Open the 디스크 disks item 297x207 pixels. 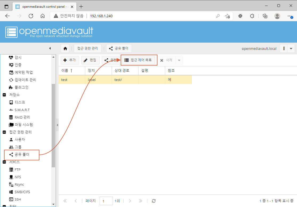[17, 102]
